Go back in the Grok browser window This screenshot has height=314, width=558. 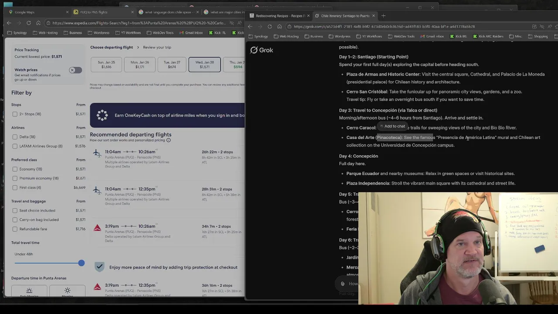pyautogui.click(x=250, y=27)
